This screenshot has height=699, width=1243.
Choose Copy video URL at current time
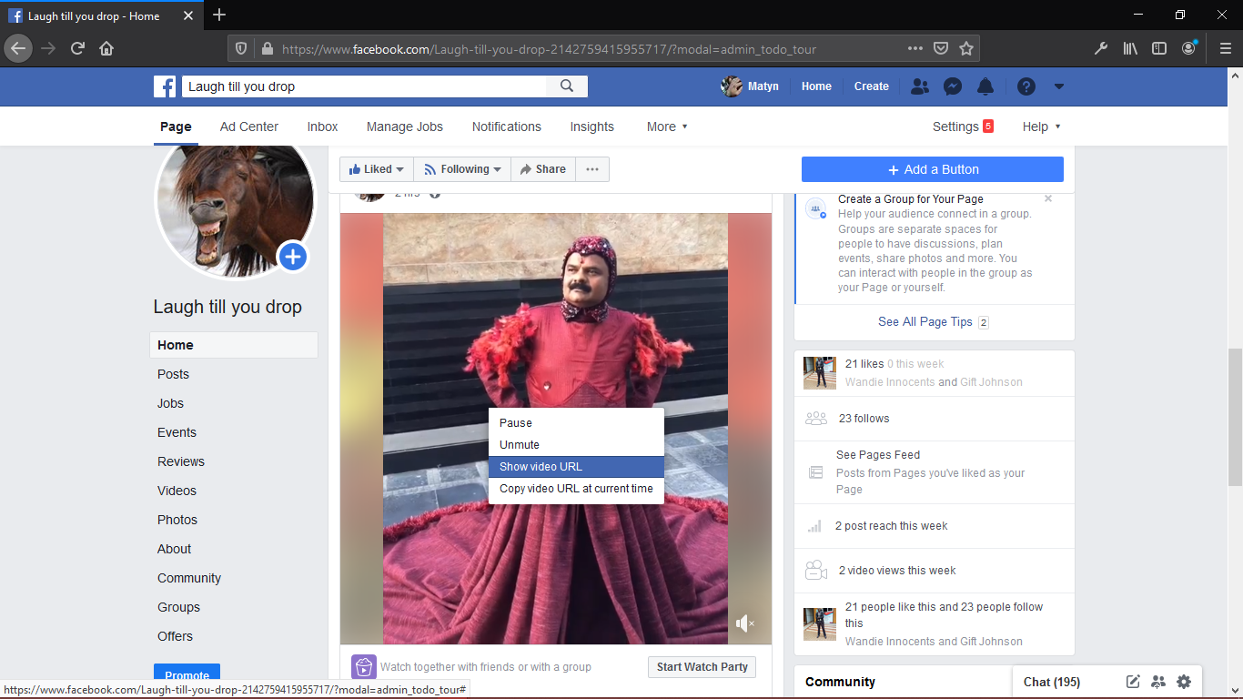tap(576, 488)
